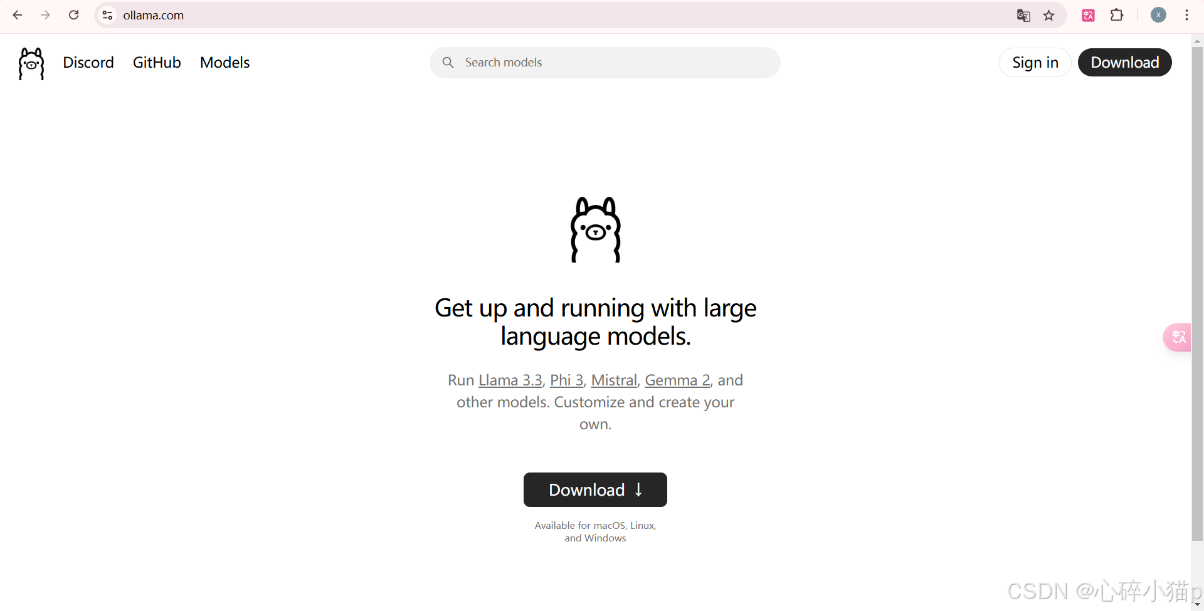The image size is (1204, 611).
Task: Click the search magnifier icon
Action: tap(448, 63)
